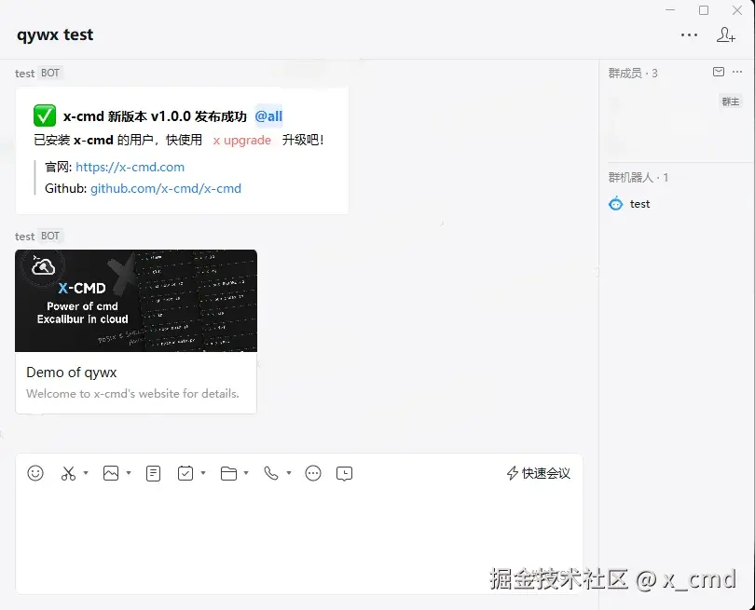
Task: Open the more-tools ellipsis icon in toolbar
Action: coord(312,473)
